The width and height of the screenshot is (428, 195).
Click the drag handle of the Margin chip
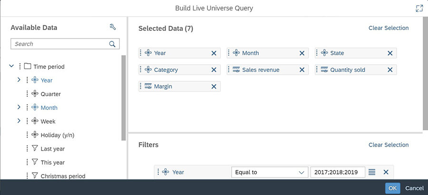[141, 87]
